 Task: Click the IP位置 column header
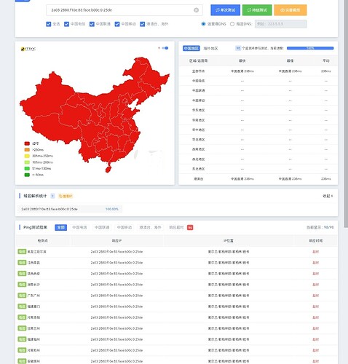229,241
